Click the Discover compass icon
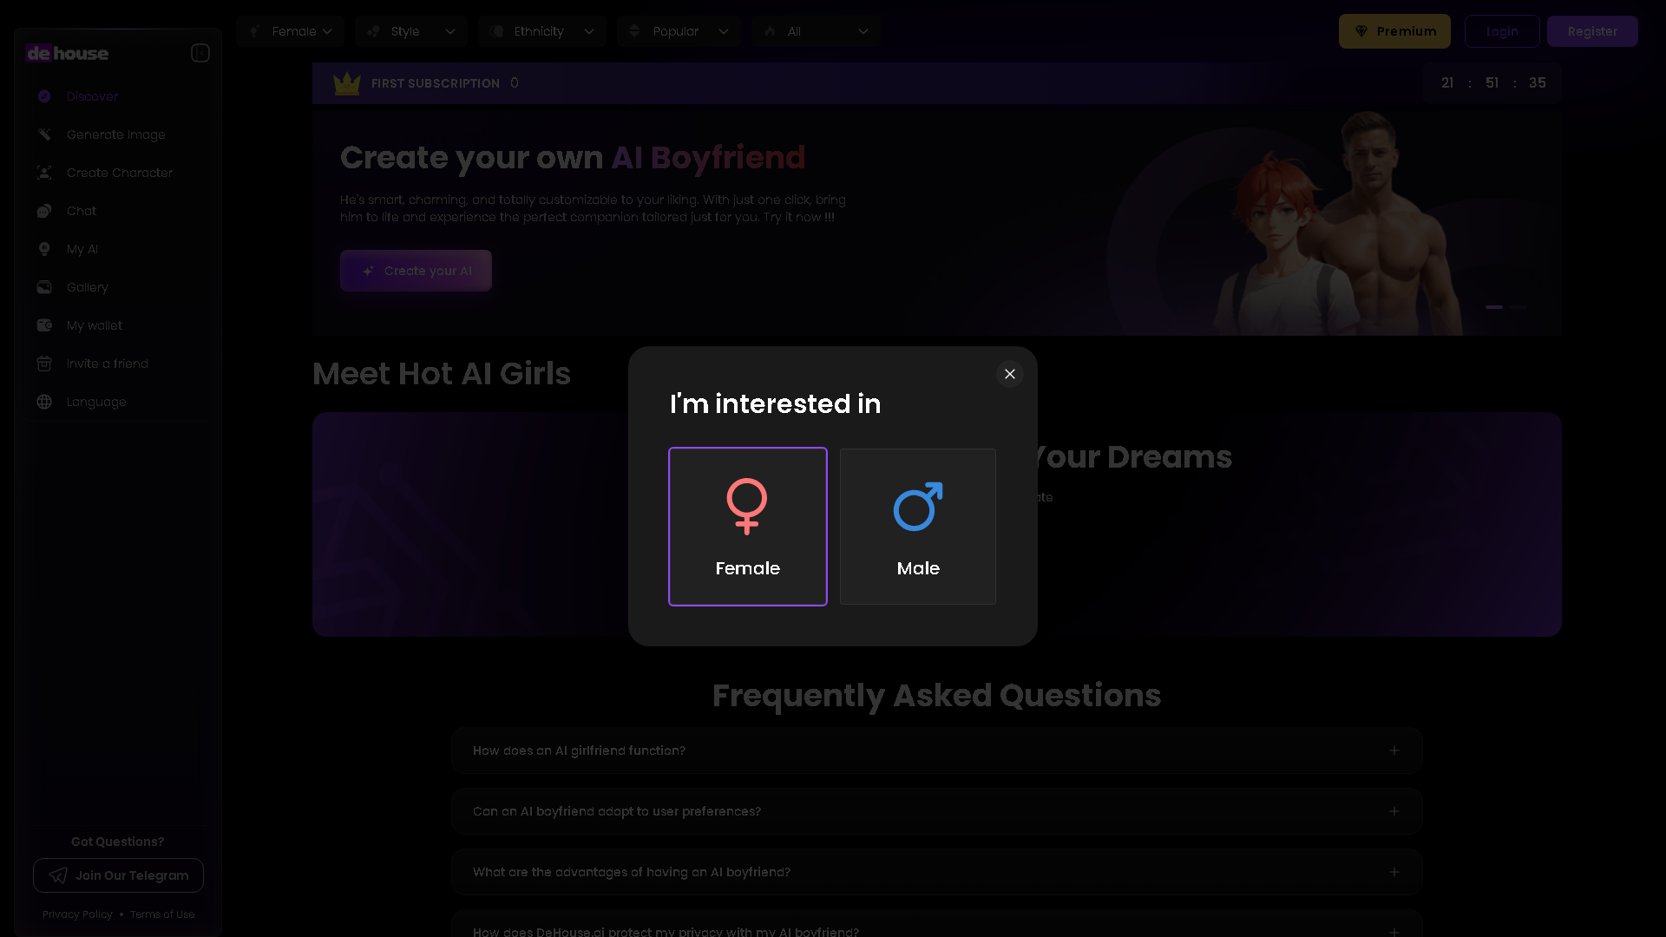This screenshot has height=937, width=1666. point(44,96)
